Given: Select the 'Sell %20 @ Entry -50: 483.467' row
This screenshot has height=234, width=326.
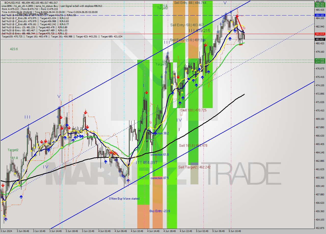Looking at the screenshot, I should point(34,30).
